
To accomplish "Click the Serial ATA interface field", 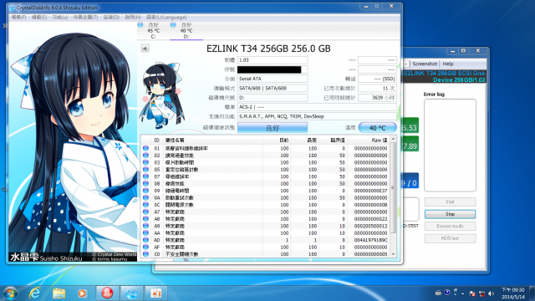I will 273,79.
